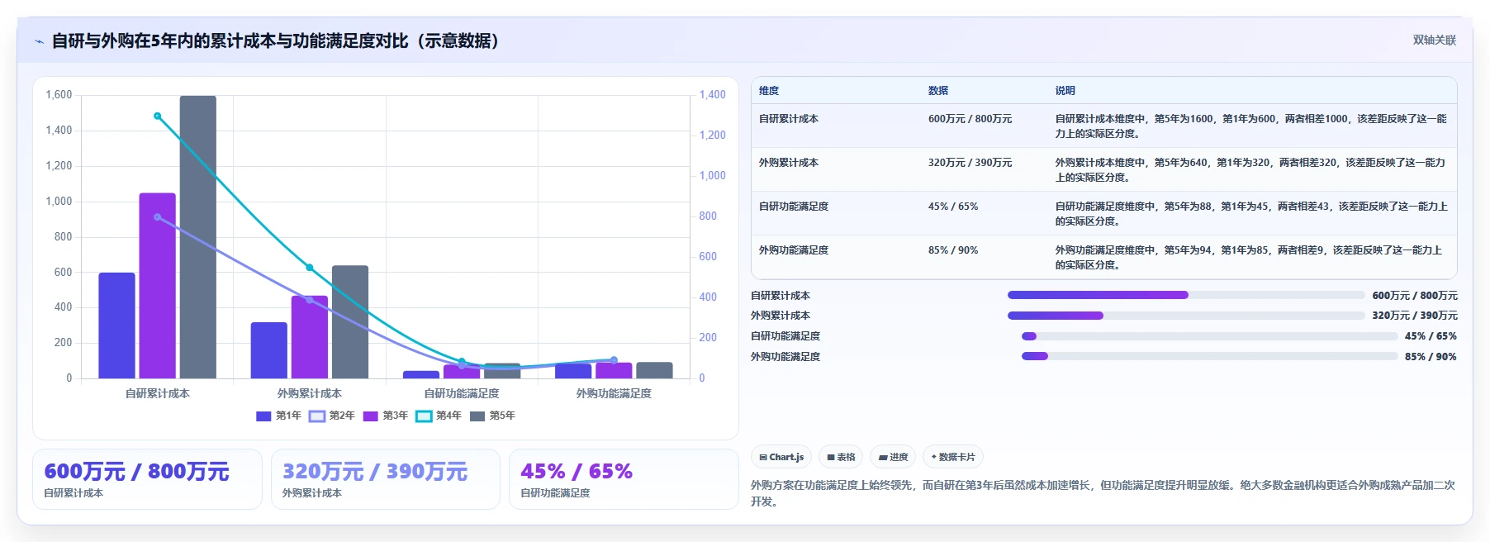1490x542 pixels.
Task: Click the 600万元 / 800万元 table cell
Action: 970,119
